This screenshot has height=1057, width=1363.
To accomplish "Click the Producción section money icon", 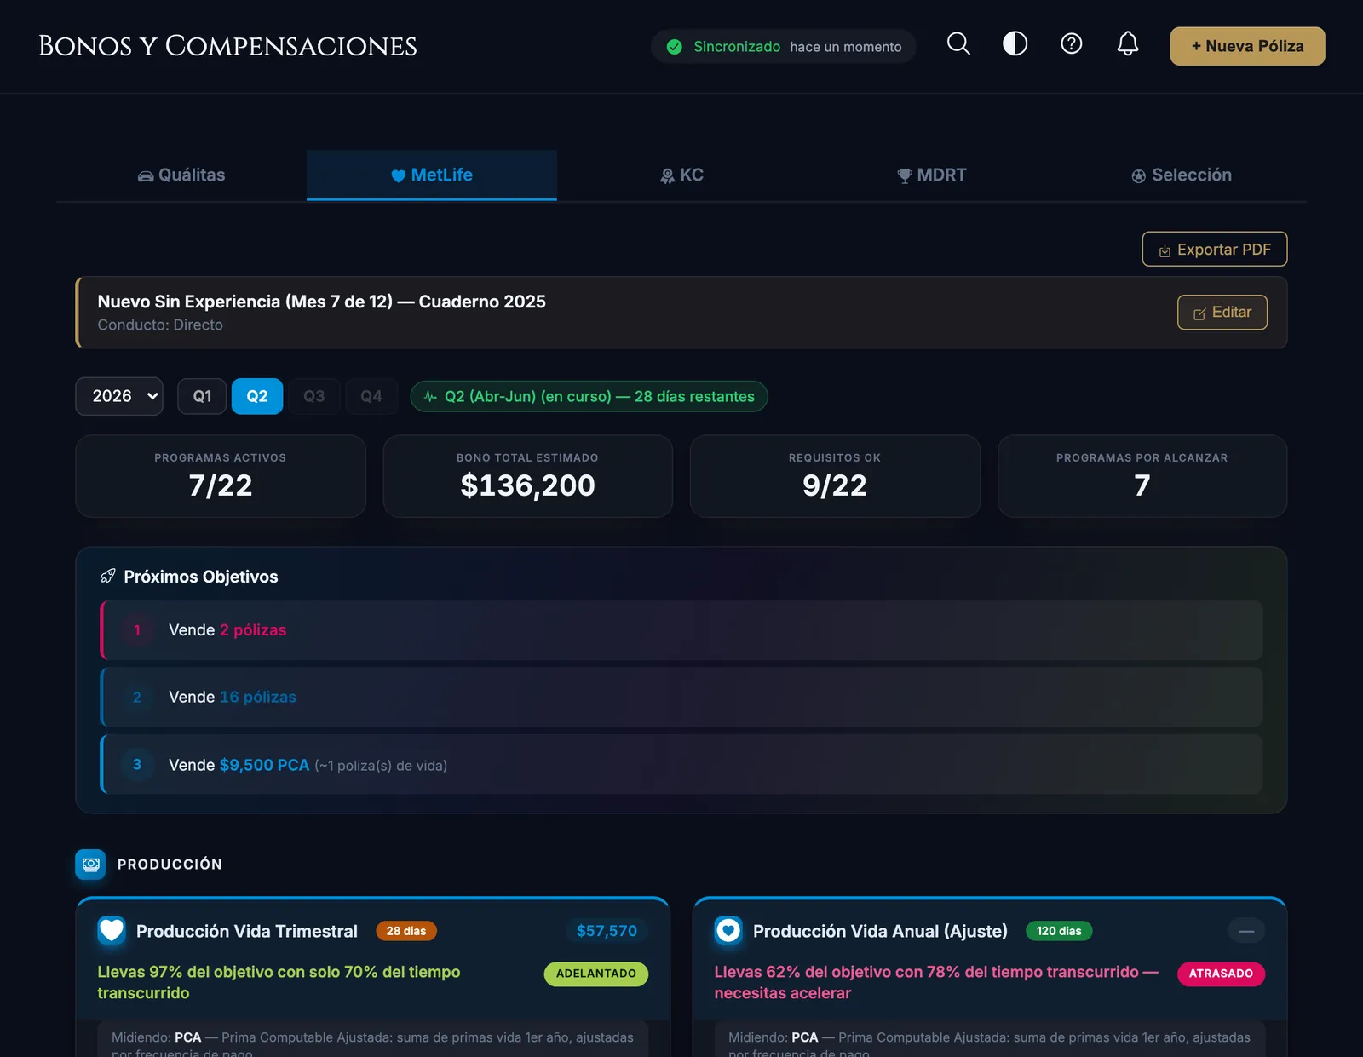I will (90, 865).
